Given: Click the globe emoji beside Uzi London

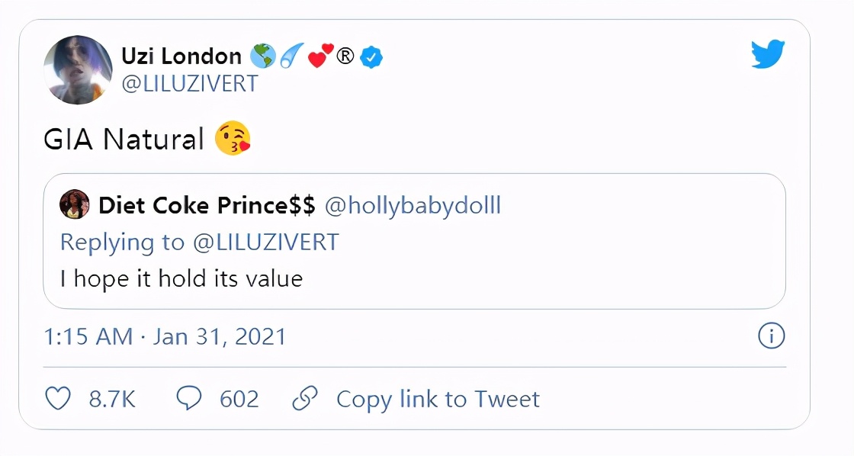Looking at the screenshot, I should point(262,56).
